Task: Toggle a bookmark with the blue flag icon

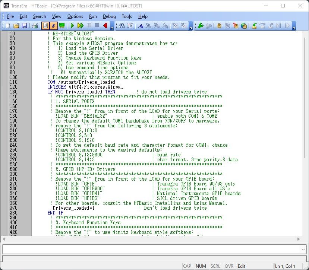Action: tap(141, 26)
